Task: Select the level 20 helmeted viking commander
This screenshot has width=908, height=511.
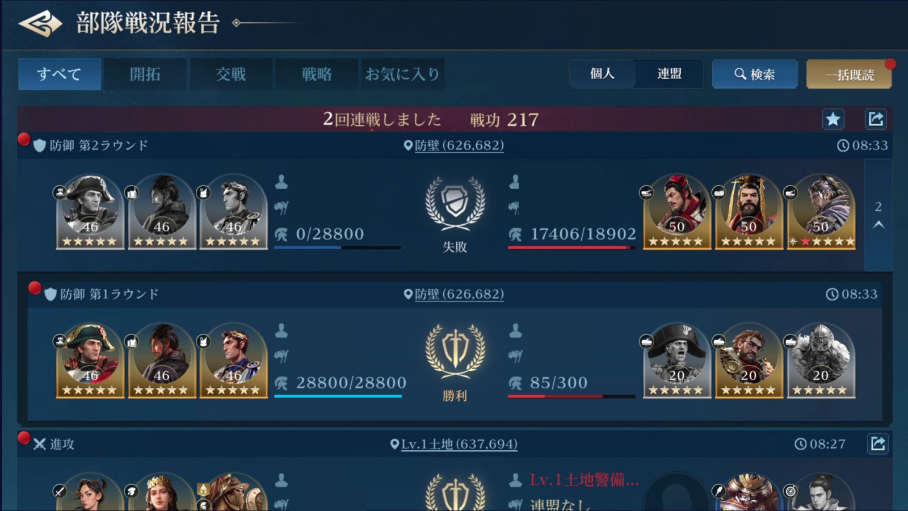Action: [x=821, y=360]
